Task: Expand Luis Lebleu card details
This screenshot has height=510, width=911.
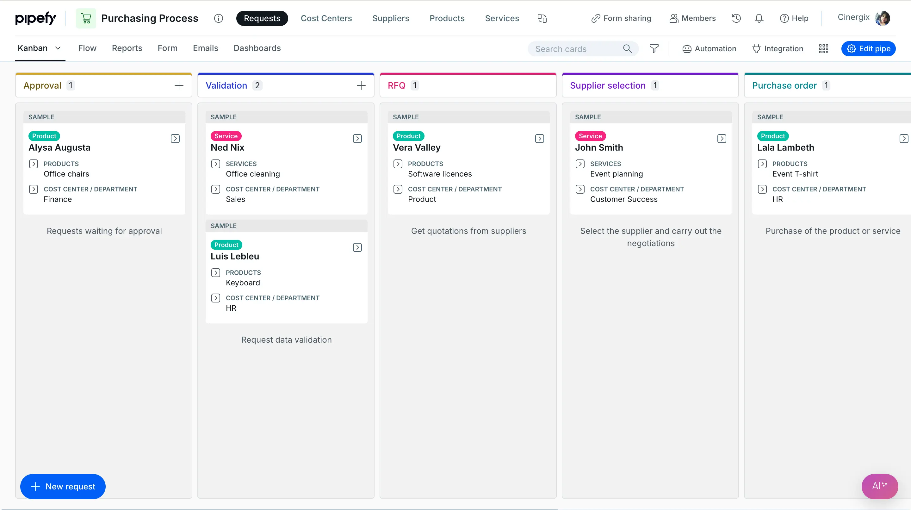Action: click(x=357, y=246)
